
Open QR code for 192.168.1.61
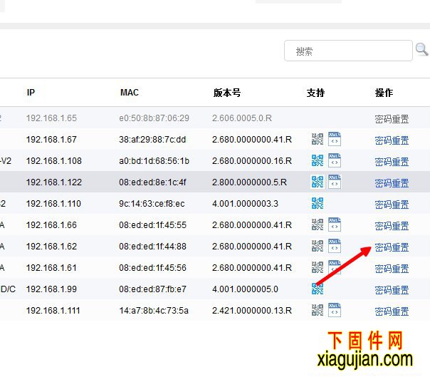point(318,267)
